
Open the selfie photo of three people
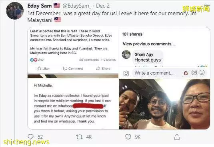164,104
